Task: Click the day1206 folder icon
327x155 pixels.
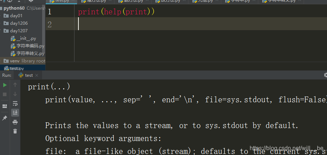Action: (6, 23)
